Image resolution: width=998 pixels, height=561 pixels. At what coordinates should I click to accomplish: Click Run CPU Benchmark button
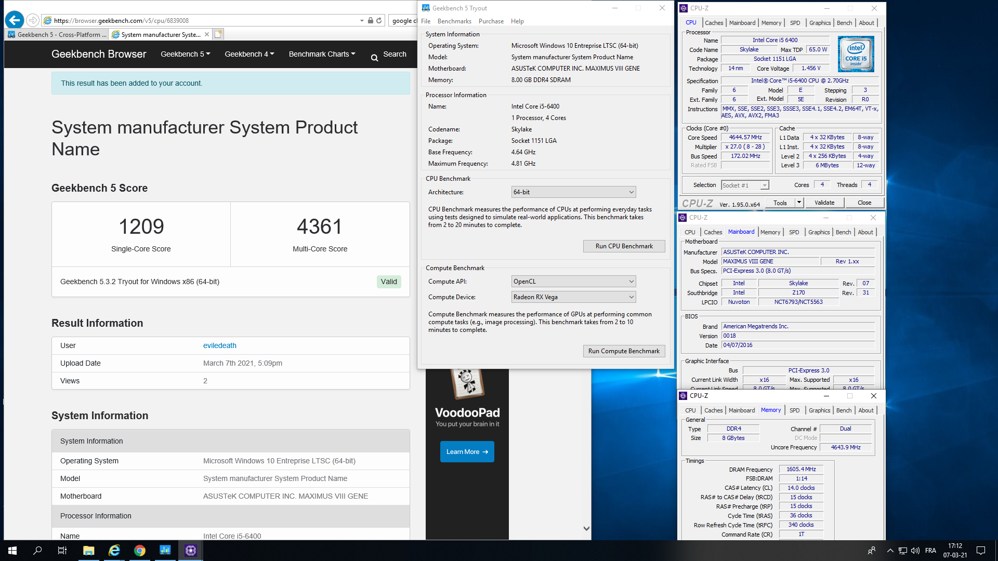[x=624, y=246]
